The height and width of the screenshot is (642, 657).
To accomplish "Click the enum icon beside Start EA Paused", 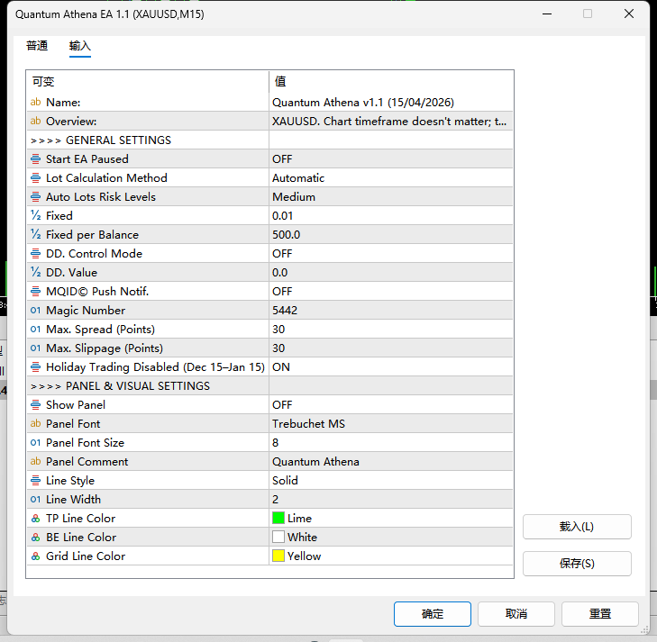I will click(36, 159).
